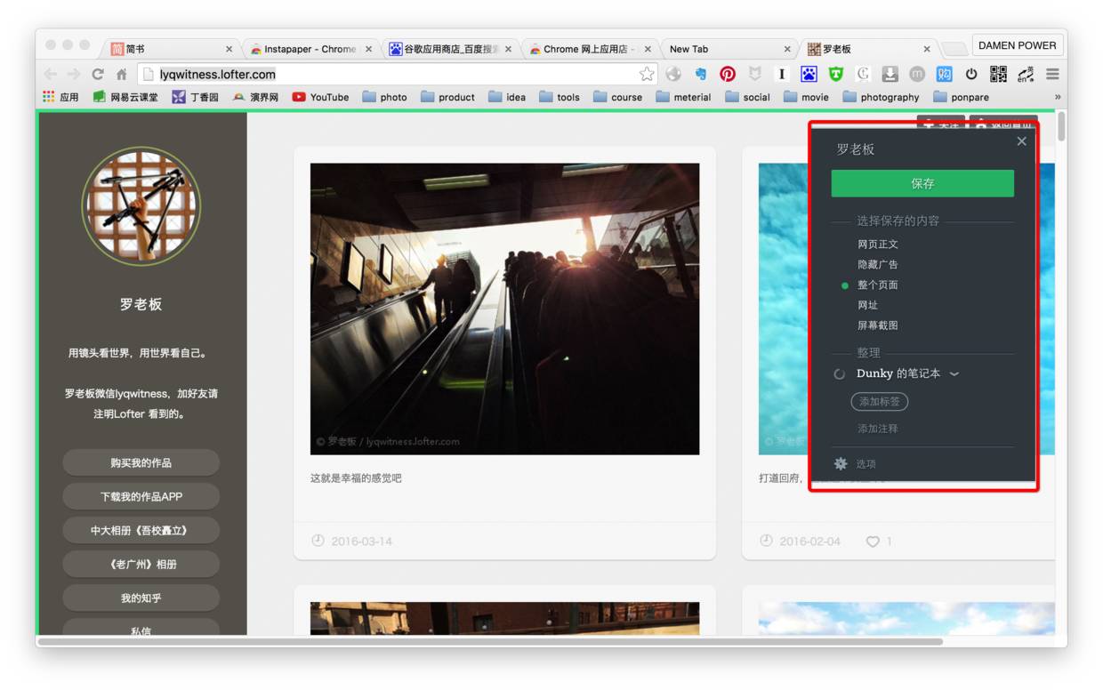1103x690 pixels.
Task: Click the Baidu paw extension icon
Action: (x=809, y=74)
